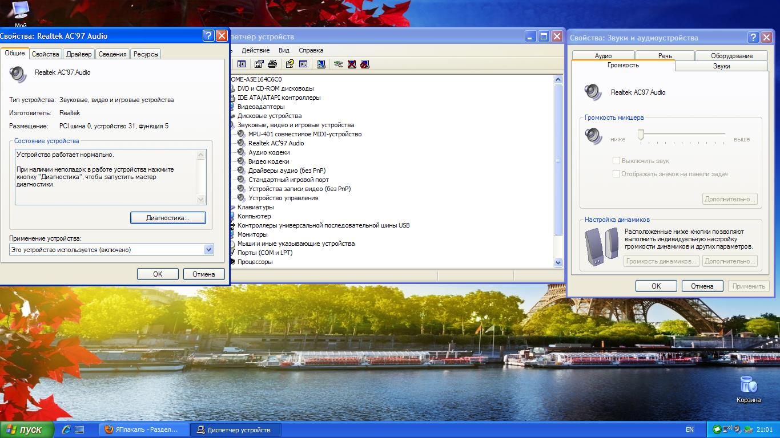Open Действие menu in Device Manager
The image size is (780, 438).
click(x=255, y=50)
